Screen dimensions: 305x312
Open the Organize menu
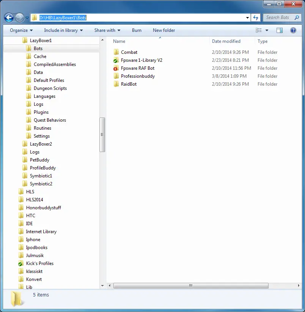21,30
